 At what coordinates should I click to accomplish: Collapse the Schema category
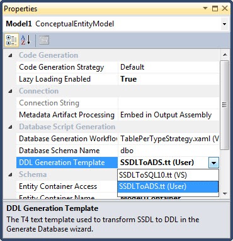point(10,174)
